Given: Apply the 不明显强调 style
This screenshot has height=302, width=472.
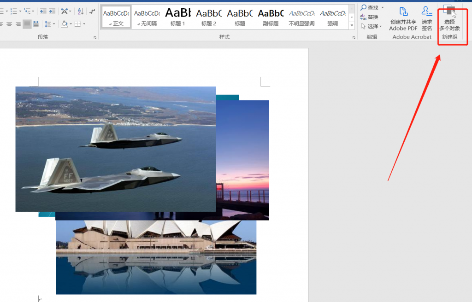Looking at the screenshot, I should click(x=301, y=17).
